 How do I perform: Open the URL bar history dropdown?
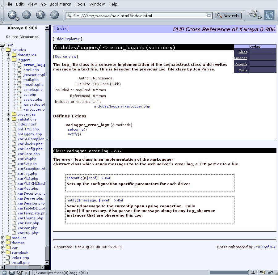[x=209, y=15]
